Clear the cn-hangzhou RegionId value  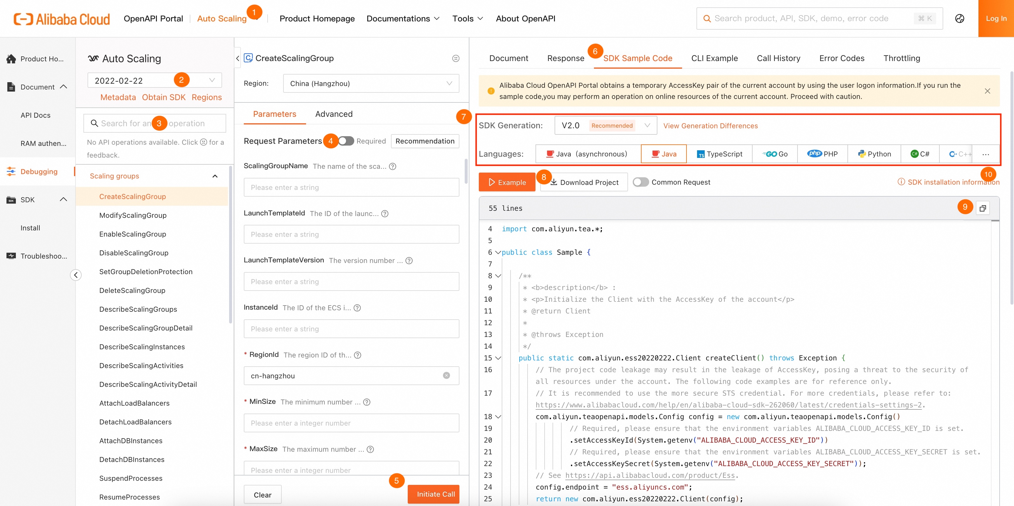[446, 375]
